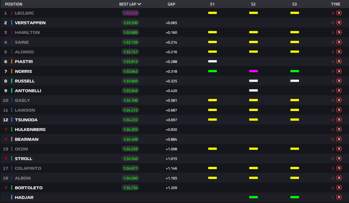Click Russell's gap value +0.325
Image resolution: width=349 pixels, height=203 pixels.
[171, 81]
